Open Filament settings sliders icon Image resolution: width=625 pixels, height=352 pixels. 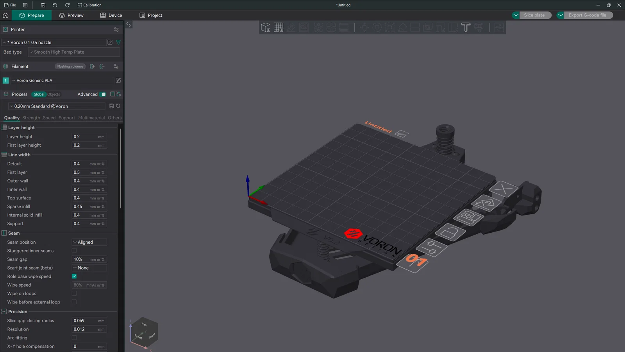click(x=116, y=66)
